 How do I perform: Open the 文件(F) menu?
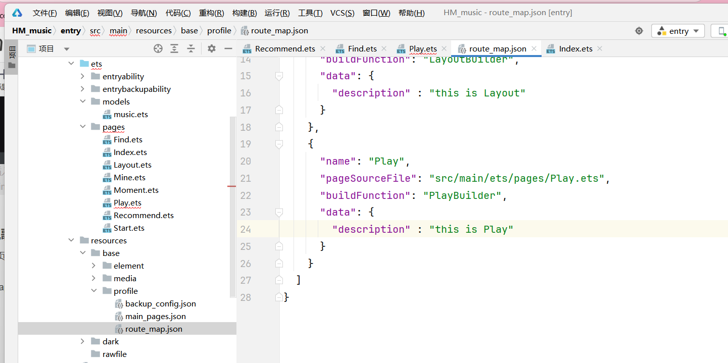(x=45, y=13)
